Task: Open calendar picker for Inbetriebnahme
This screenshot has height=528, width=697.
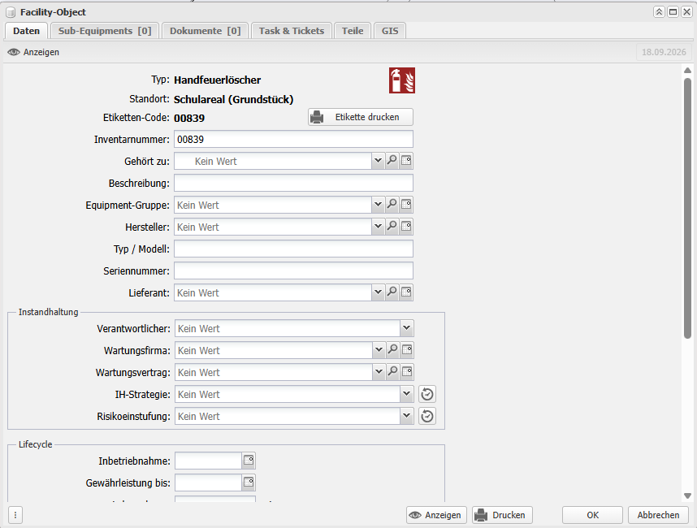Action: 249,461
